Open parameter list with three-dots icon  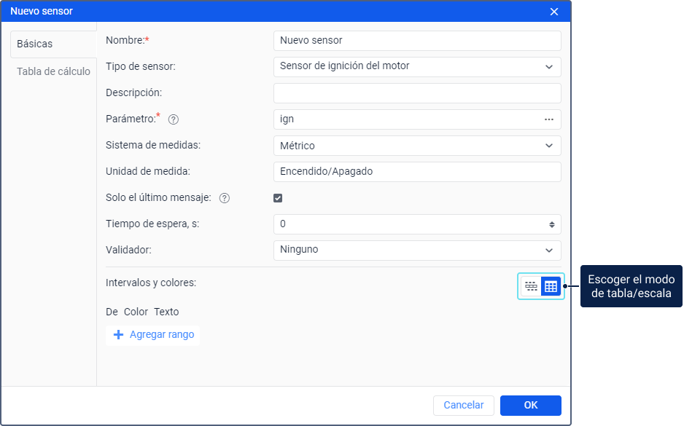tap(549, 119)
